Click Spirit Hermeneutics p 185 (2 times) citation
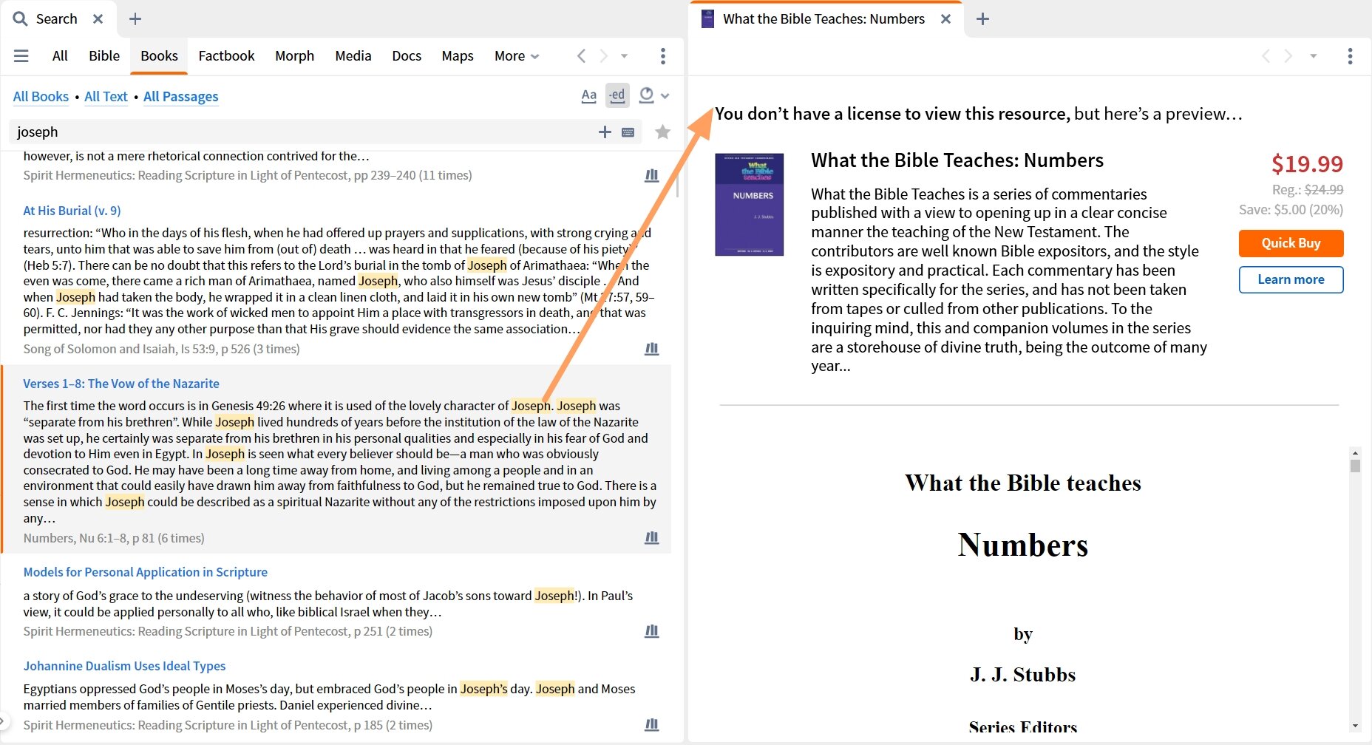This screenshot has height=745, width=1372. 228,725
